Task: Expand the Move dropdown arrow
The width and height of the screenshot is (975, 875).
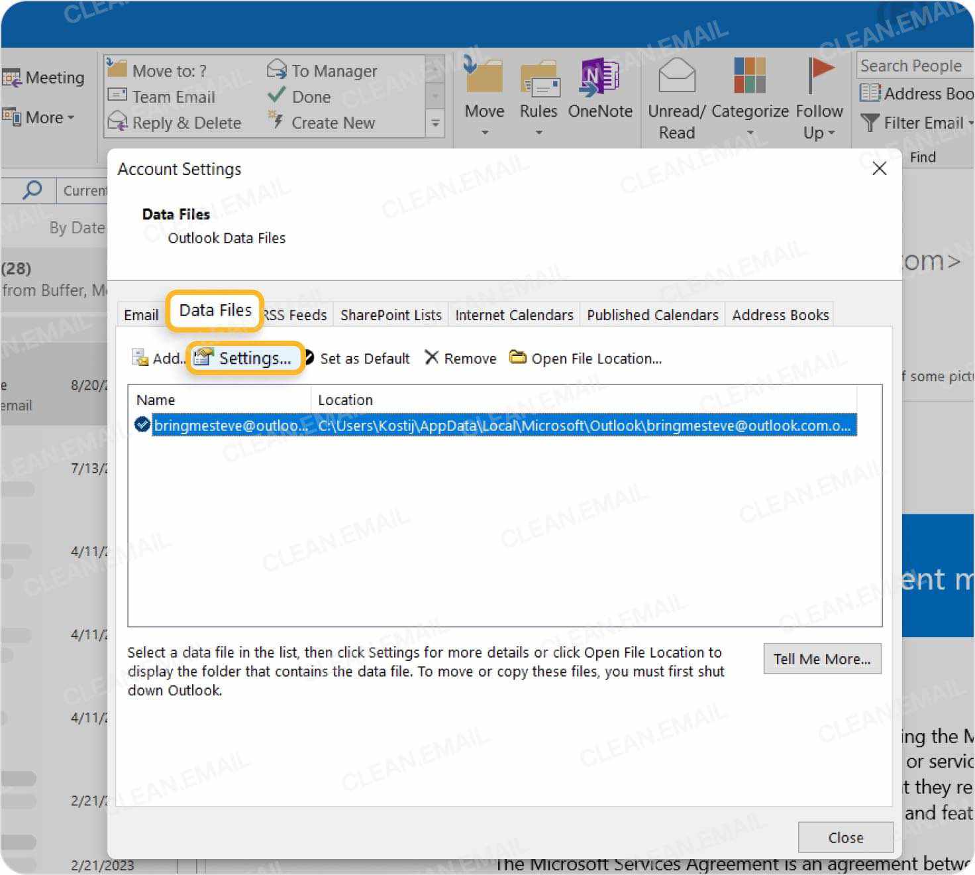Action: pyautogui.click(x=484, y=133)
